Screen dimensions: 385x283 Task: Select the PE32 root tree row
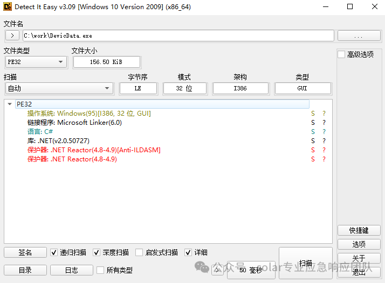[162, 104]
